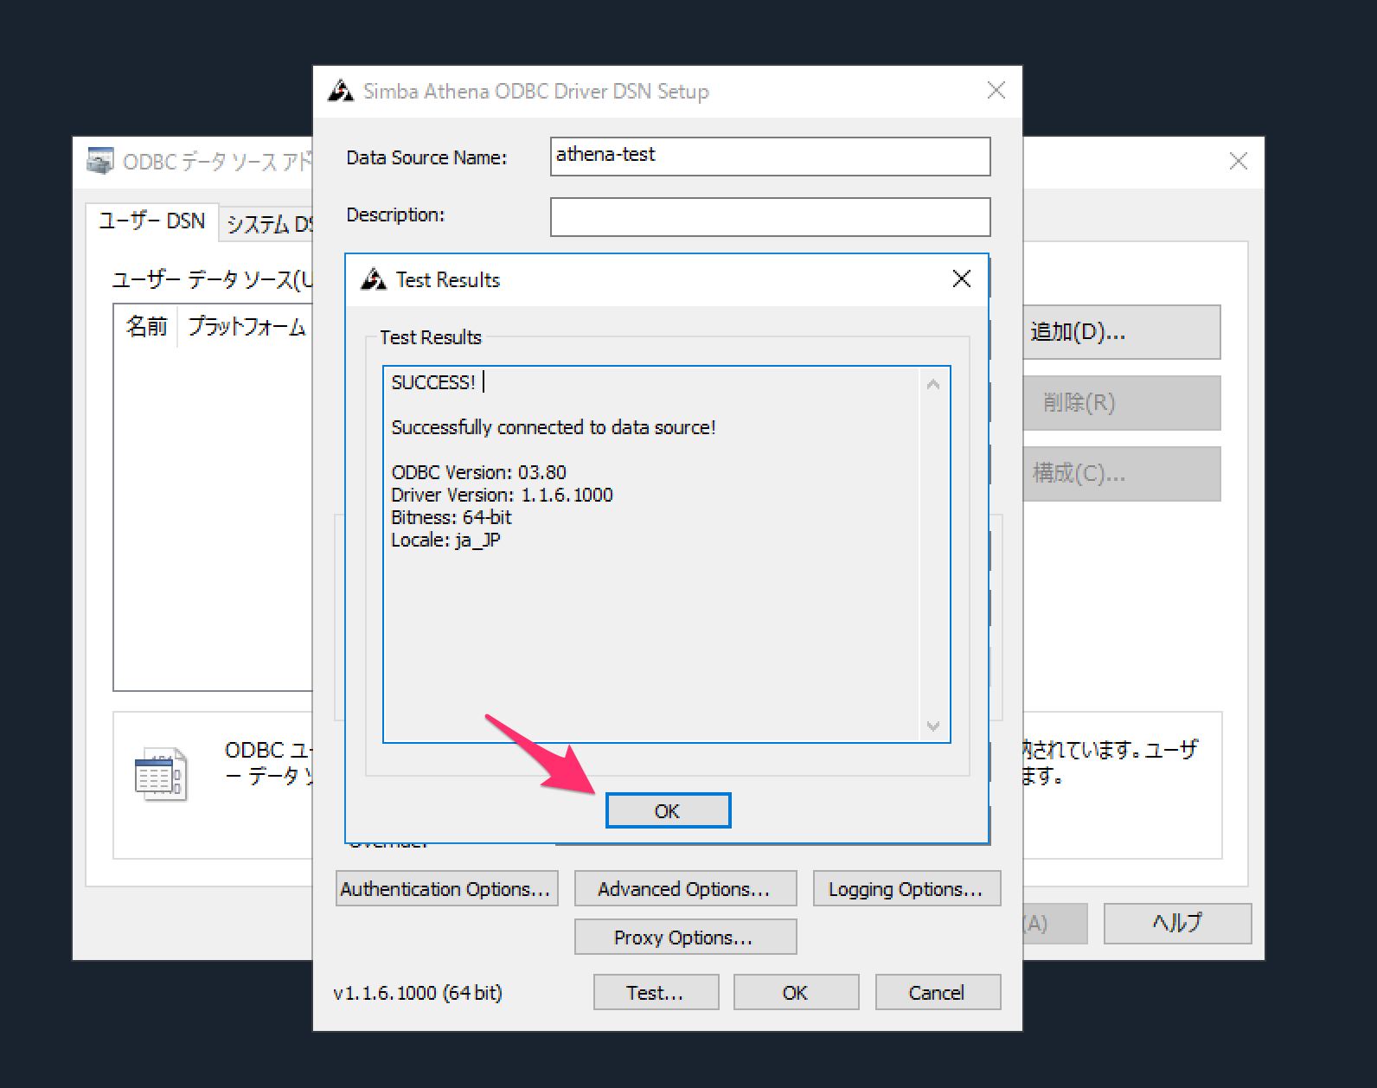Viewport: 1377px width, 1088px height.
Task: Click the 'Locale: ja_JP' line
Action: pos(446,541)
